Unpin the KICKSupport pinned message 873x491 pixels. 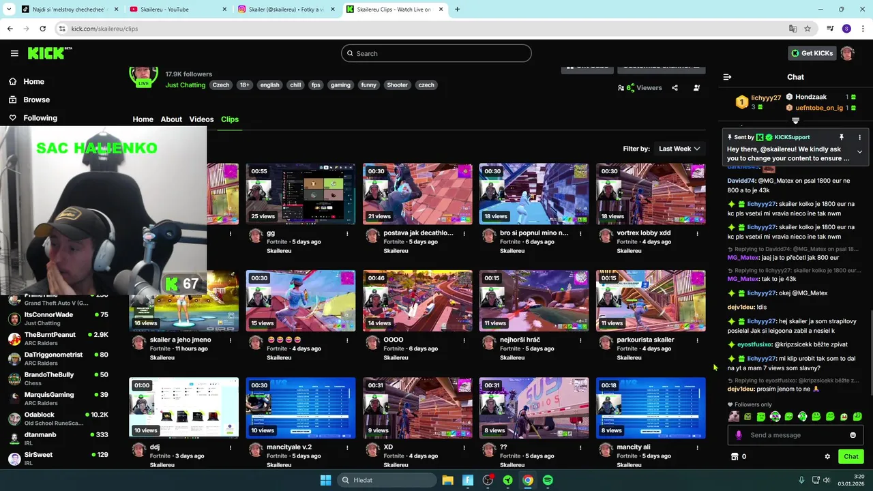point(842,137)
